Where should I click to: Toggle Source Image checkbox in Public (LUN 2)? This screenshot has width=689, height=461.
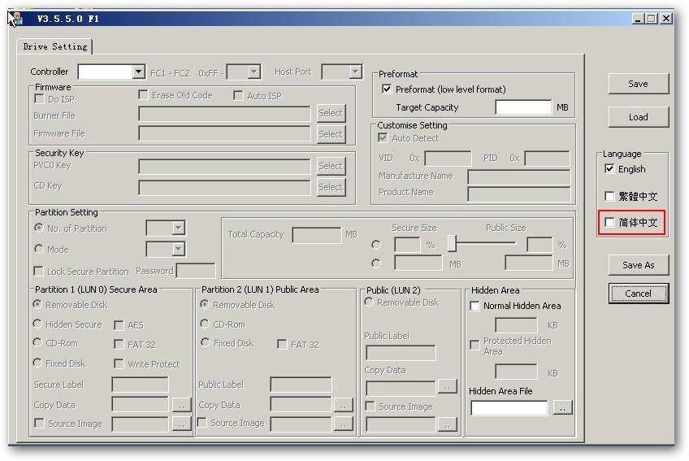(x=370, y=406)
